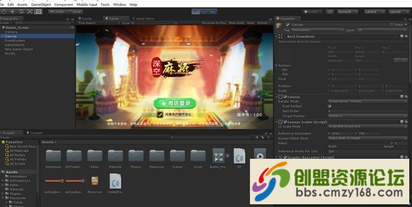Screen dimensions: 412x207
Task: Toggle Graphic Raycaster script enabled checkbox
Action: click(x=285, y=157)
